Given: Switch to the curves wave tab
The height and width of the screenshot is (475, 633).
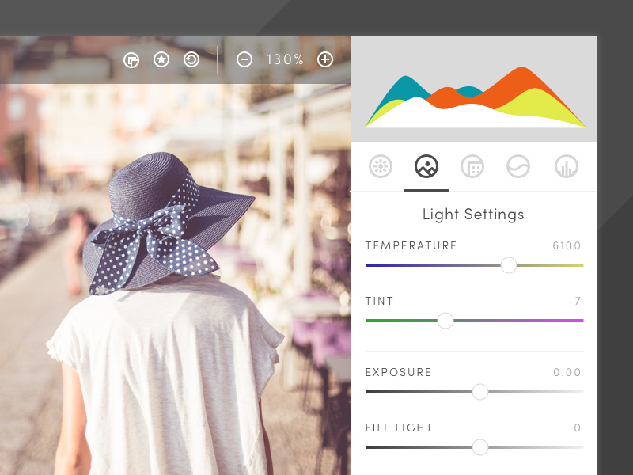Looking at the screenshot, I should coord(518,166).
